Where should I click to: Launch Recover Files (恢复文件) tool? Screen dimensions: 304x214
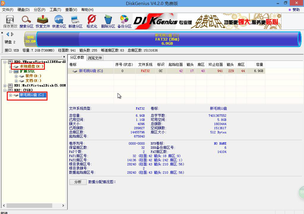(x=43, y=21)
